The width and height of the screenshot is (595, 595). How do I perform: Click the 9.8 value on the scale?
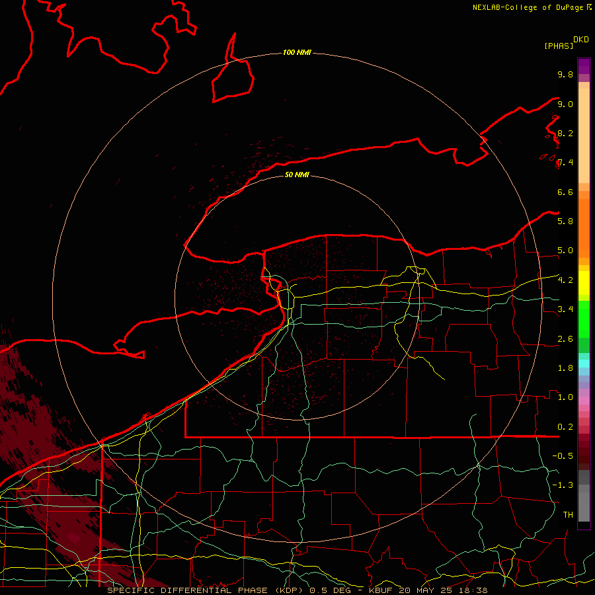tap(565, 74)
